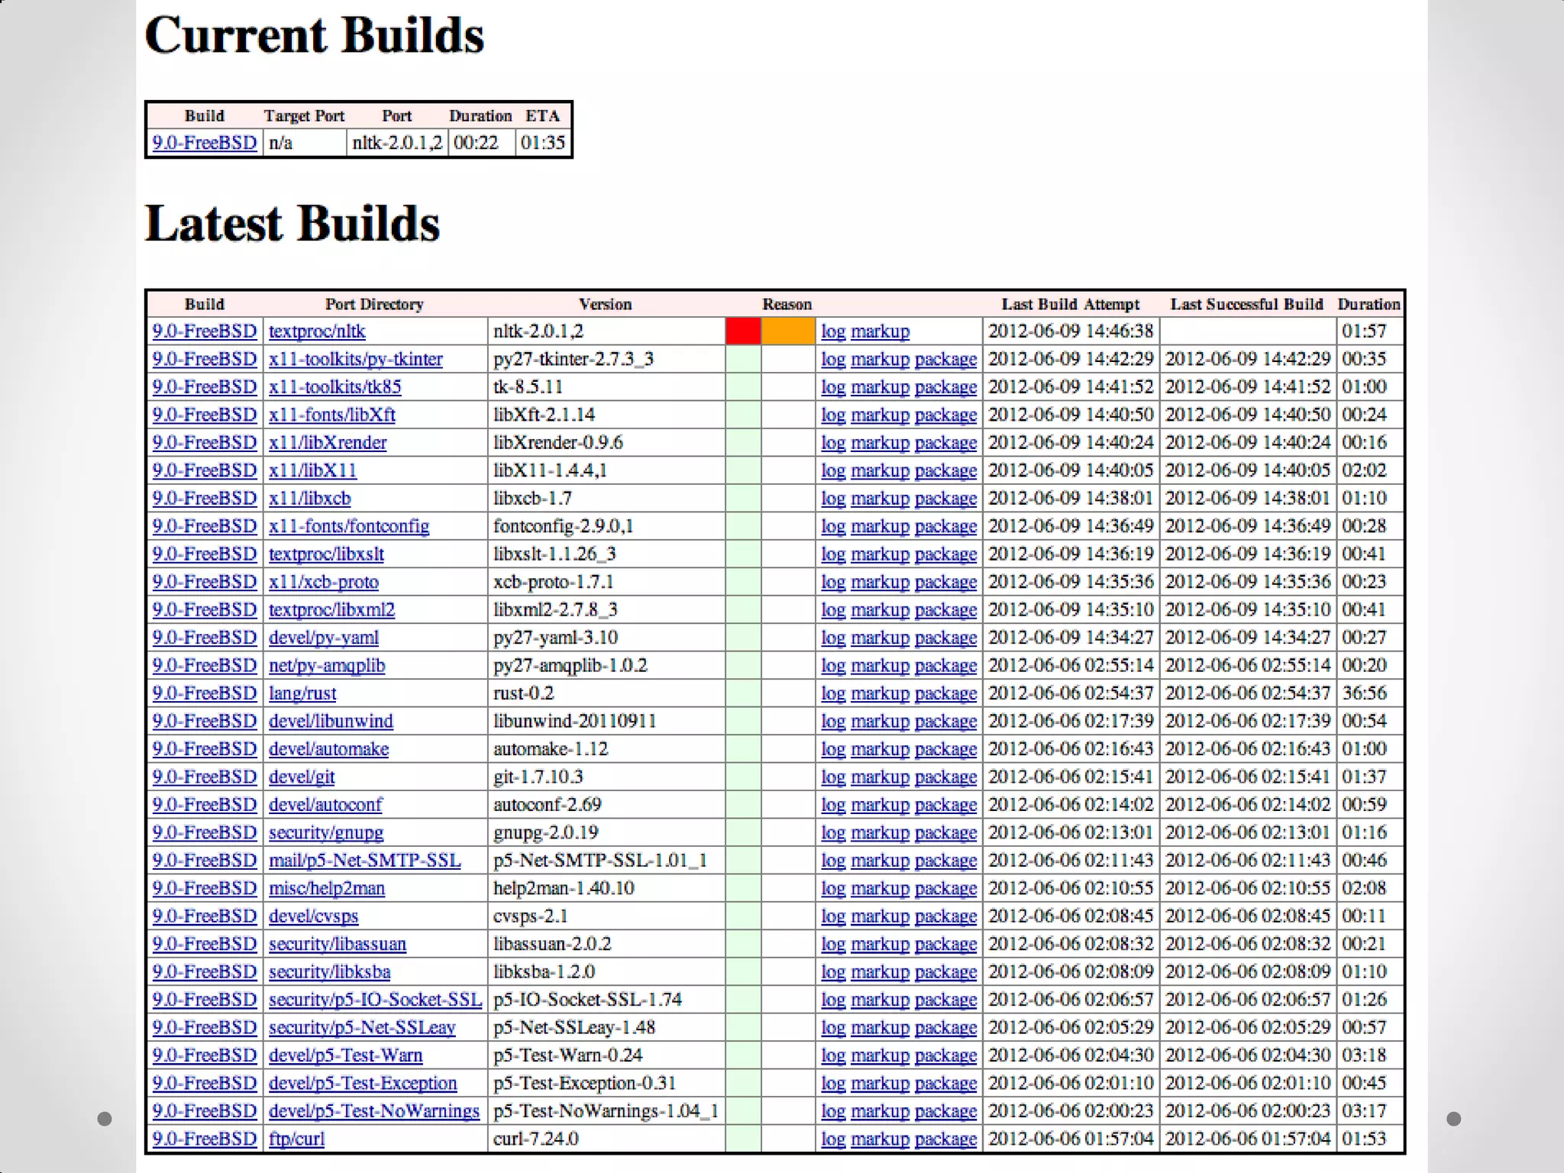Viewport: 1564px width, 1173px height.
Task: Open markup for libxml2-2.7.8_3
Action: click(x=880, y=609)
